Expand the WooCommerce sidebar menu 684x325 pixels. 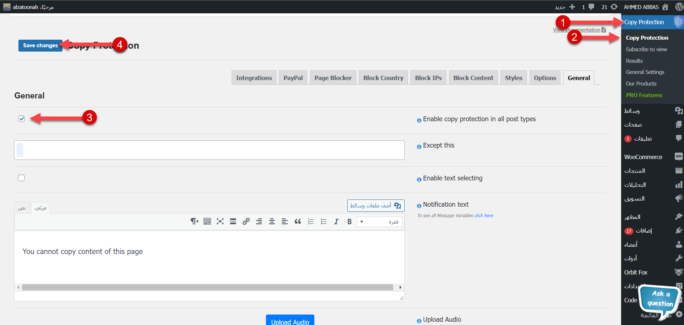point(643,157)
